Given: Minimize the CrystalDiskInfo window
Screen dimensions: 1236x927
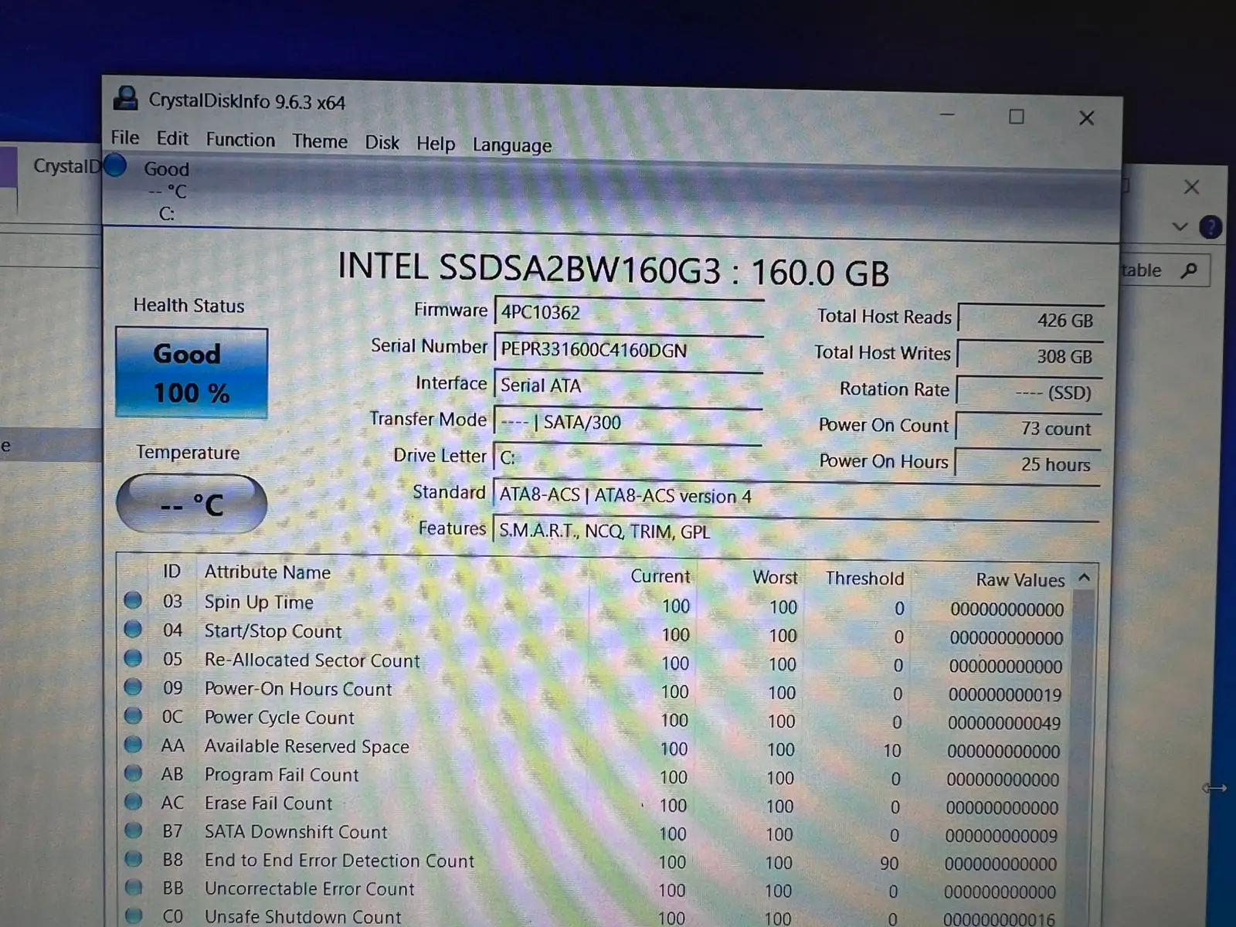Looking at the screenshot, I should (947, 114).
